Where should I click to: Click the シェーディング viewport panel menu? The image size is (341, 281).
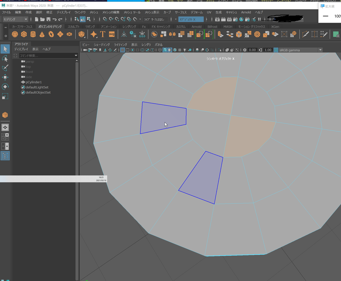point(101,44)
